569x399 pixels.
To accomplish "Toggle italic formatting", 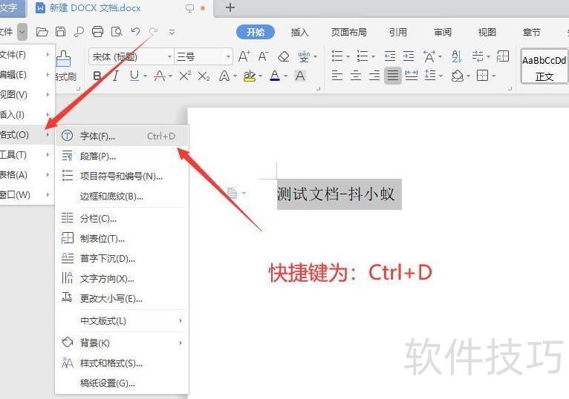I will point(116,76).
